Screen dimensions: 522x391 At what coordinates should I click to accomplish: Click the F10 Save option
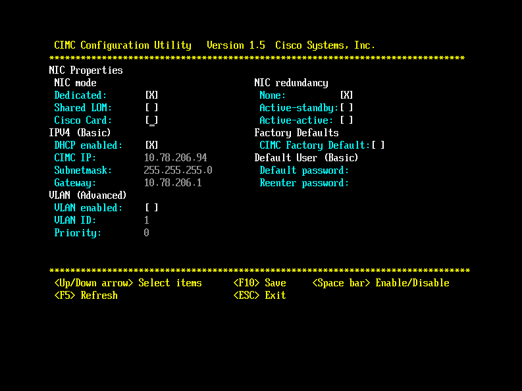tap(259, 283)
